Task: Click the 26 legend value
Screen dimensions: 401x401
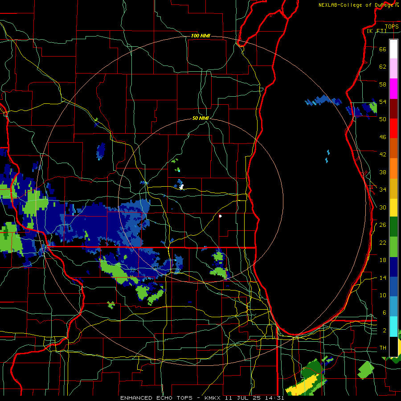Action: [383, 225]
